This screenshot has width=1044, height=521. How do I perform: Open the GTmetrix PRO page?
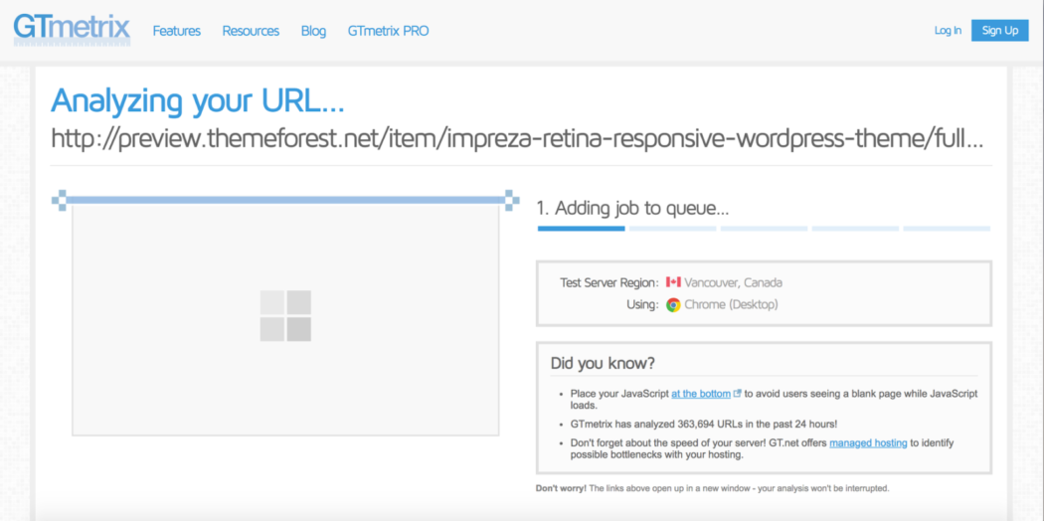coord(388,31)
